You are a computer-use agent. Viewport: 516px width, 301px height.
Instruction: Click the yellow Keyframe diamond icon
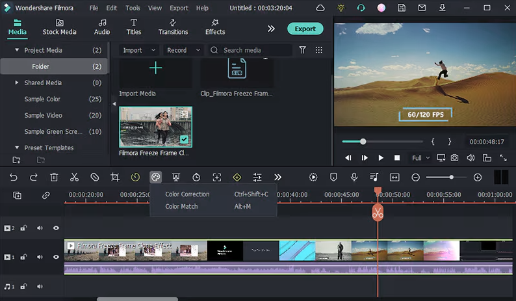tap(237, 177)
